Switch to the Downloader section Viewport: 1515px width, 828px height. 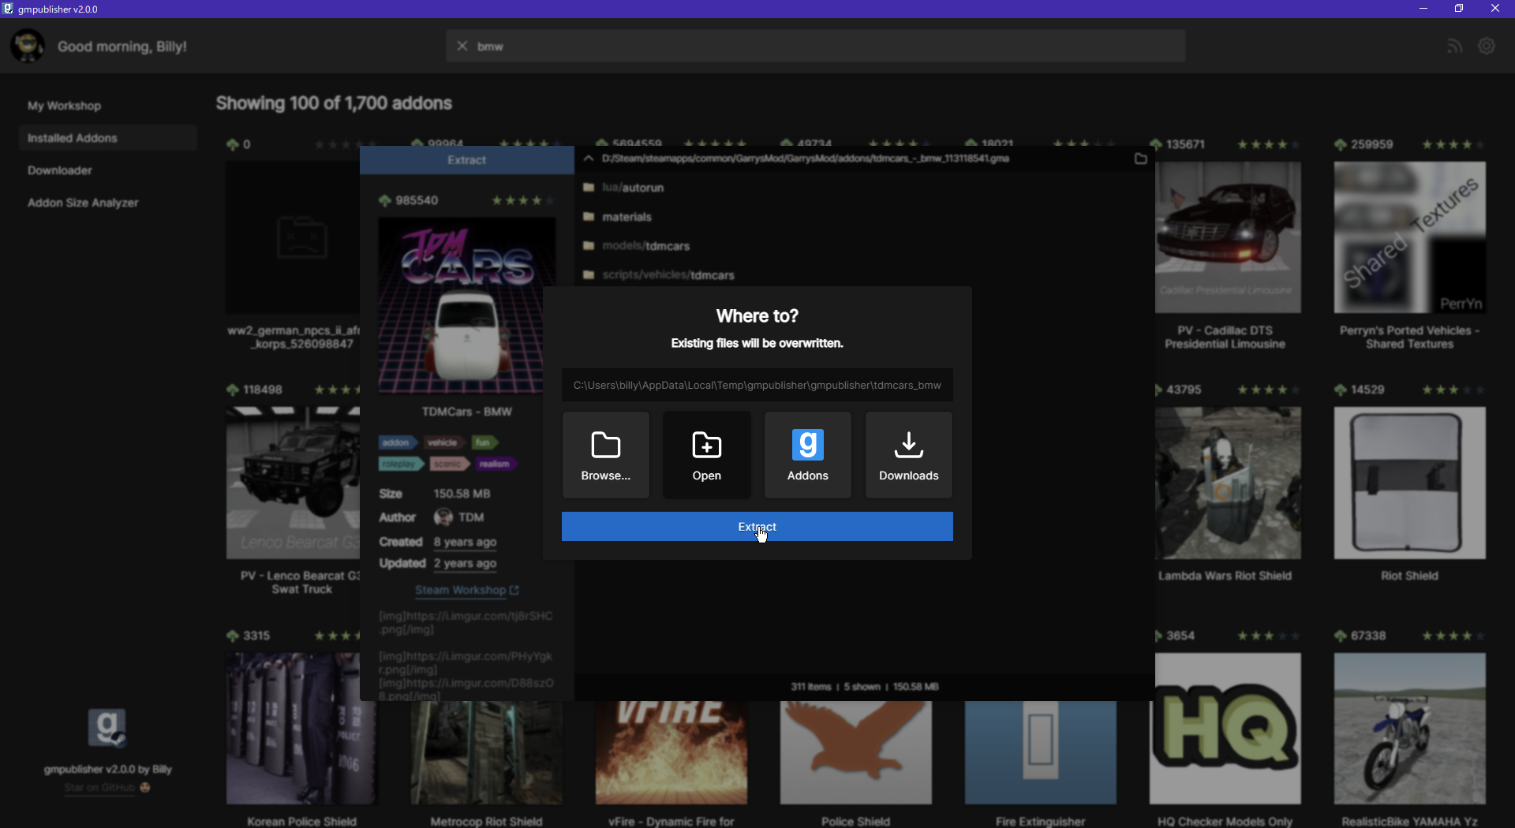pyautogui.click(x=58, y=170)
